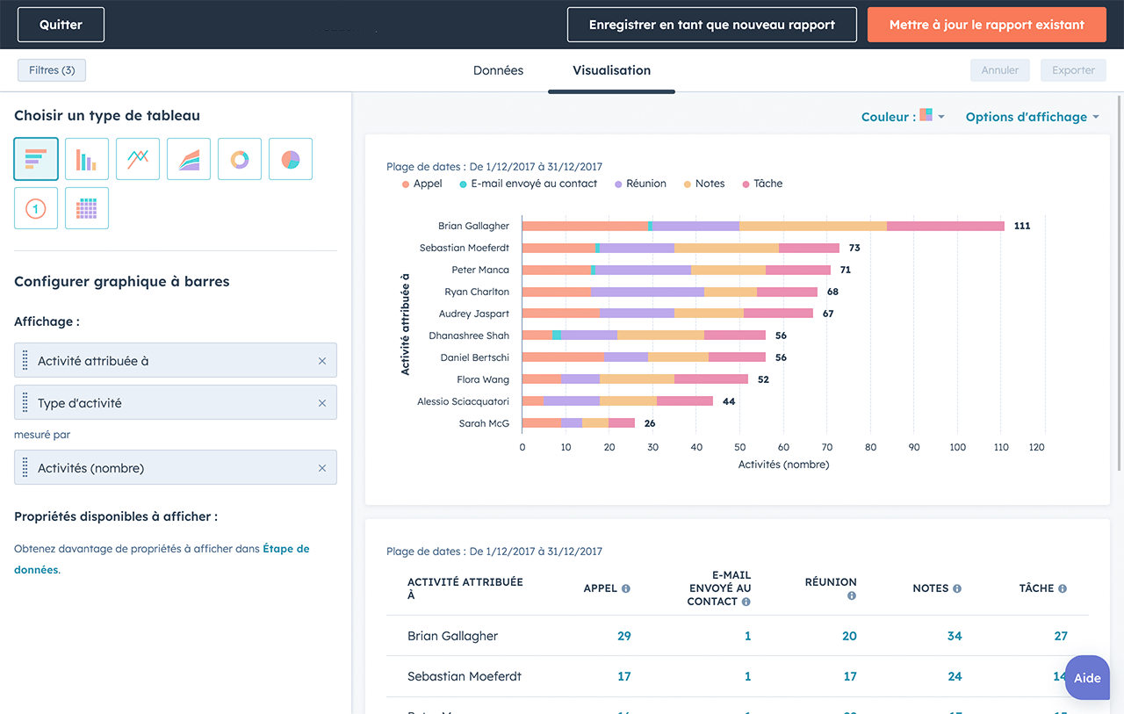The width and height of the screenshot is (1124, 714).
Task: Click Brian Gallagher's Notes bar segment
Action: 812,226
